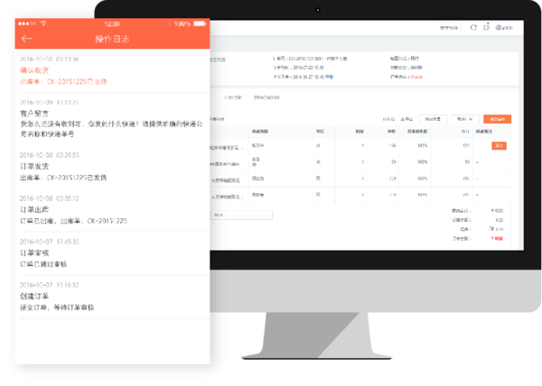This screenshot has height=386, width=542.
Task: Select the 确认收货 log entry
Action: pos(112,70)
